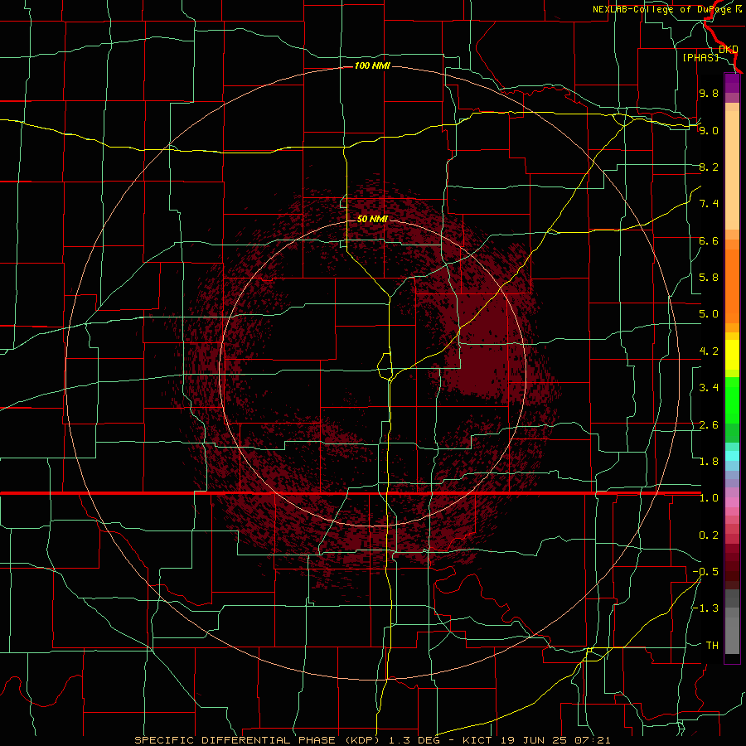Click the 3.4 scale value
The image size is (746, 746).
click(709, 388)
